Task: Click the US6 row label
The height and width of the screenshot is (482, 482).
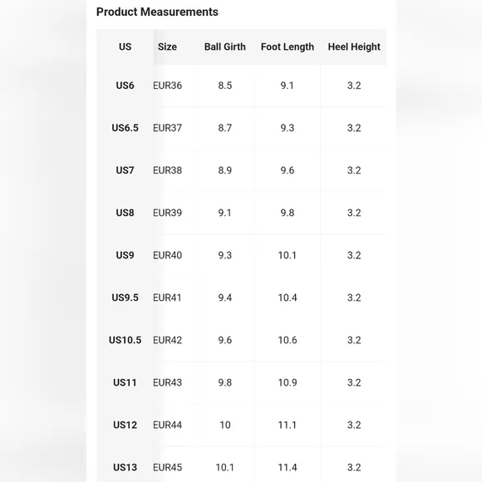Action: (125, 85)
